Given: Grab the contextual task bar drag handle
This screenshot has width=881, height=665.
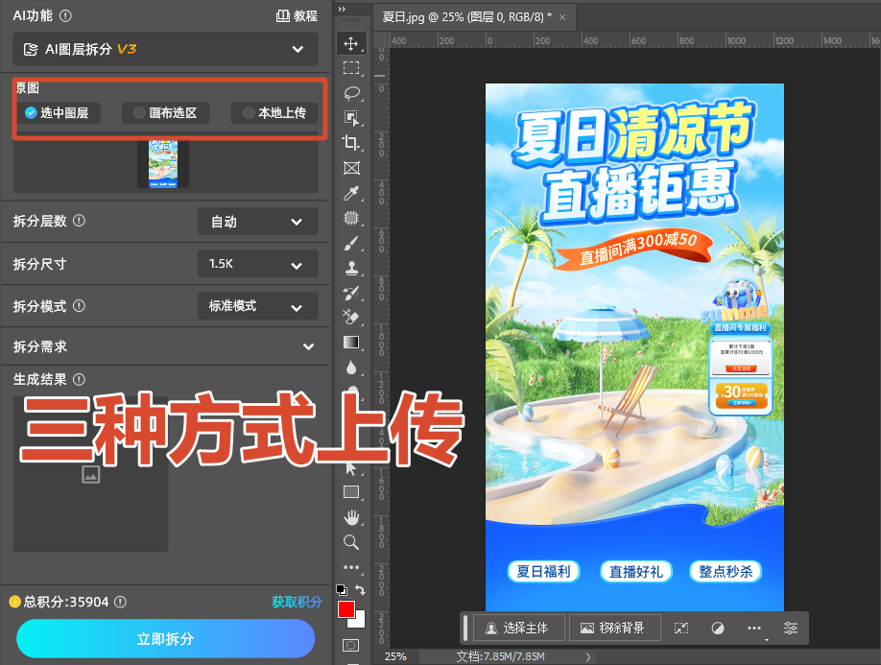Looking at the screenshot, I should tap(465, 628).
